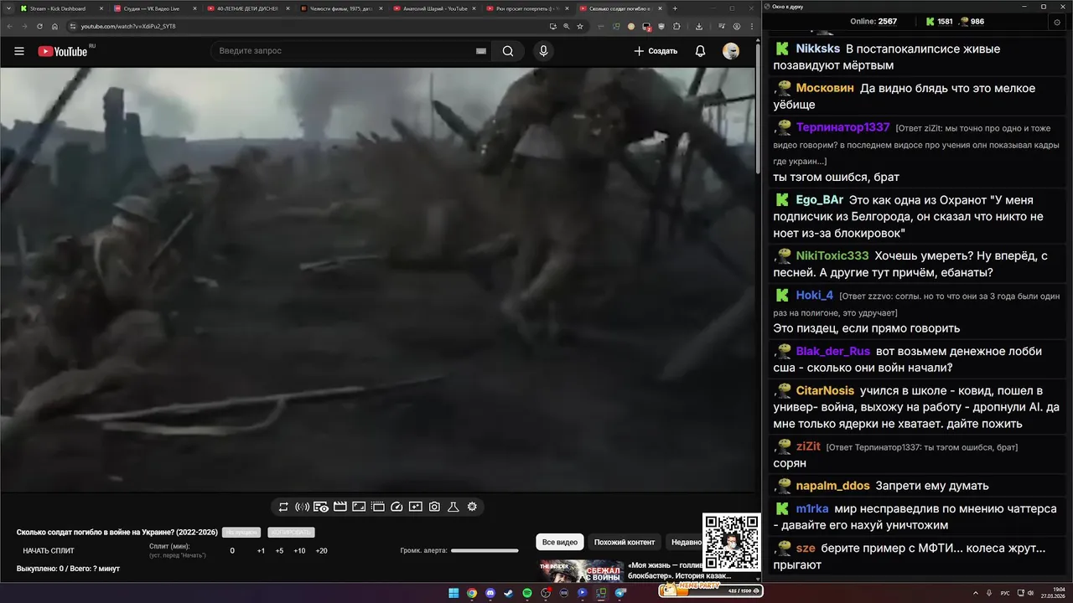
Task: Click the split minutes value 0 field
Action: click(x=232, y=551)
